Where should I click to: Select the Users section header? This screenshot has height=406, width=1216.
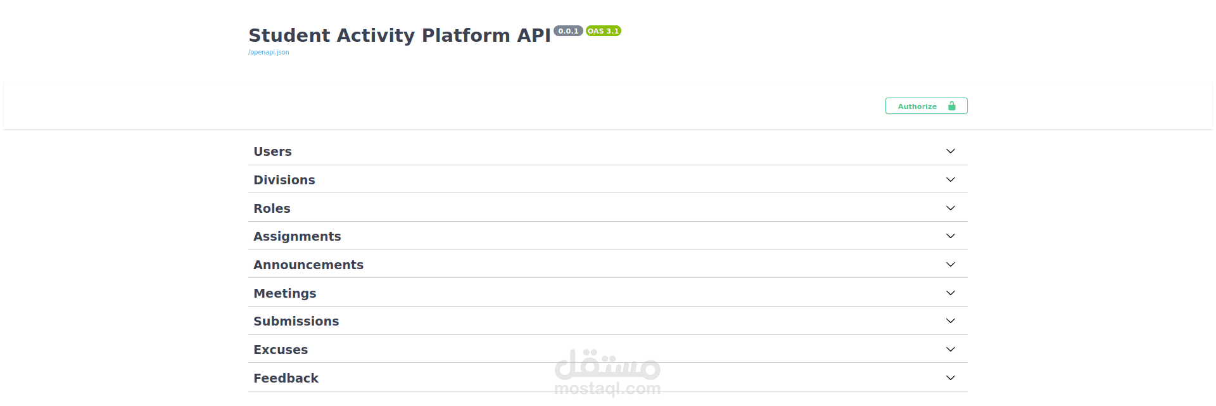coord(272,151)
